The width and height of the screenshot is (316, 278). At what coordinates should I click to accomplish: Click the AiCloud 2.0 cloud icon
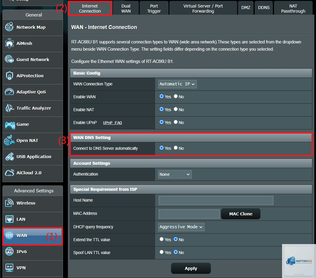pyautogui.click(x=10, y=173)
